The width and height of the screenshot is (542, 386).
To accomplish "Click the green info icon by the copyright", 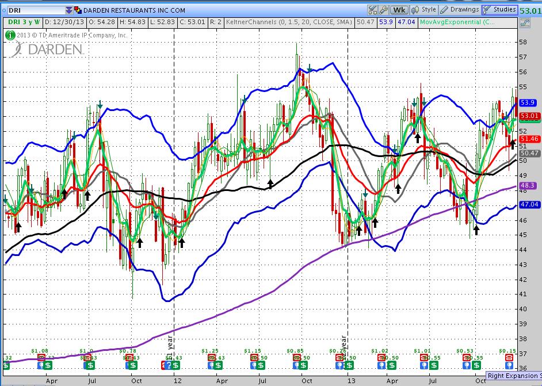I will click(x=10, y=35).
